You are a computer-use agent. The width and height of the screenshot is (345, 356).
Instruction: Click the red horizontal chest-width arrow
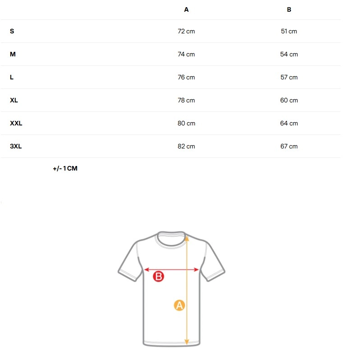click(x=171, y=269)
